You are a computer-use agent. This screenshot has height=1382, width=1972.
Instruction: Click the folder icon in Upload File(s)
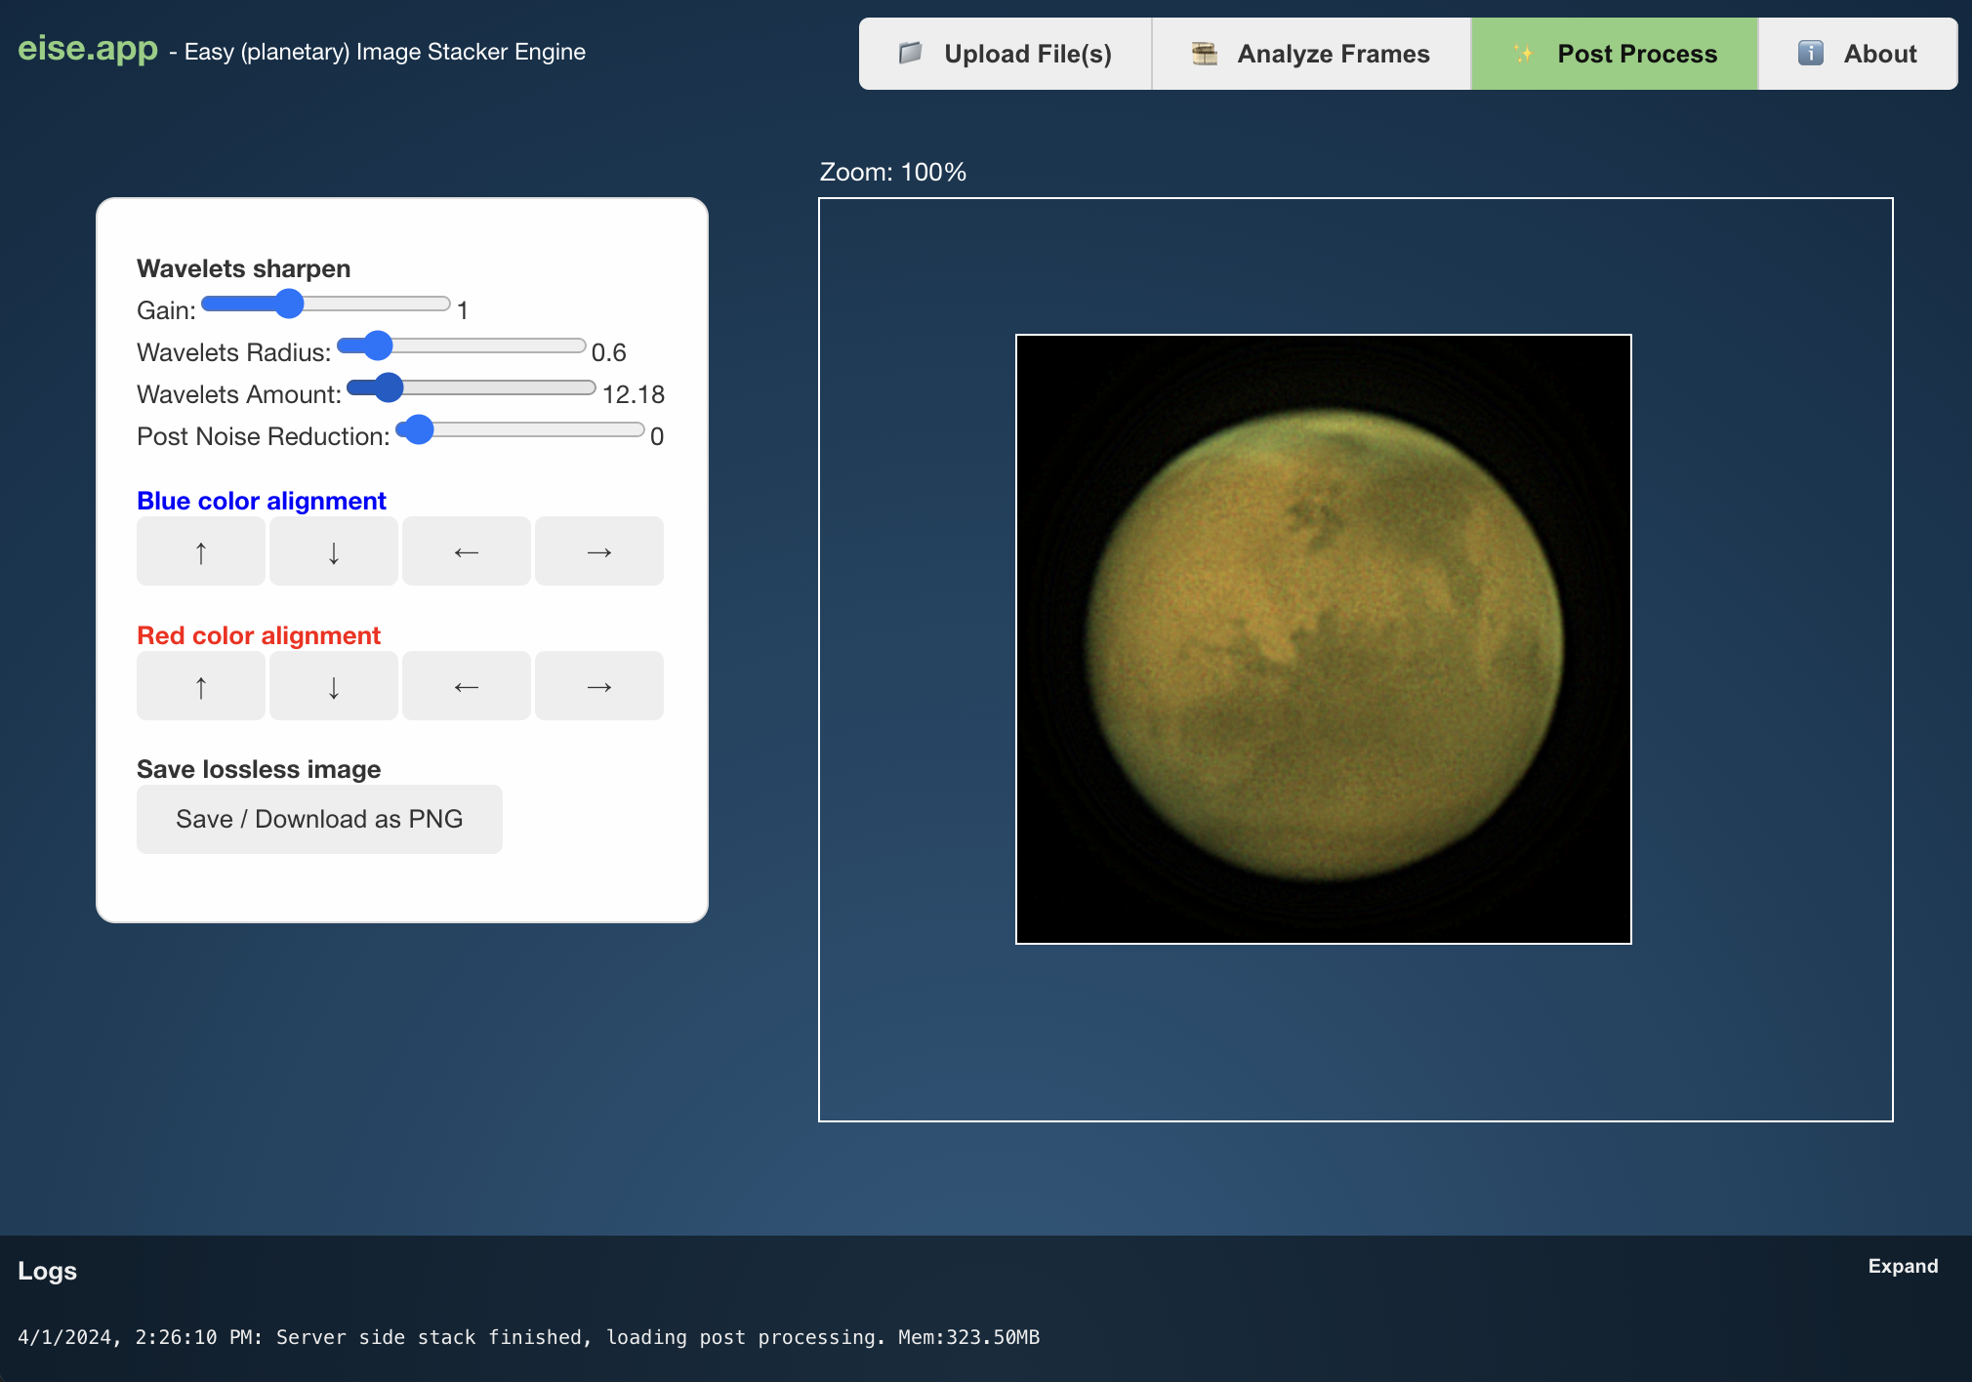pos(910,53)
